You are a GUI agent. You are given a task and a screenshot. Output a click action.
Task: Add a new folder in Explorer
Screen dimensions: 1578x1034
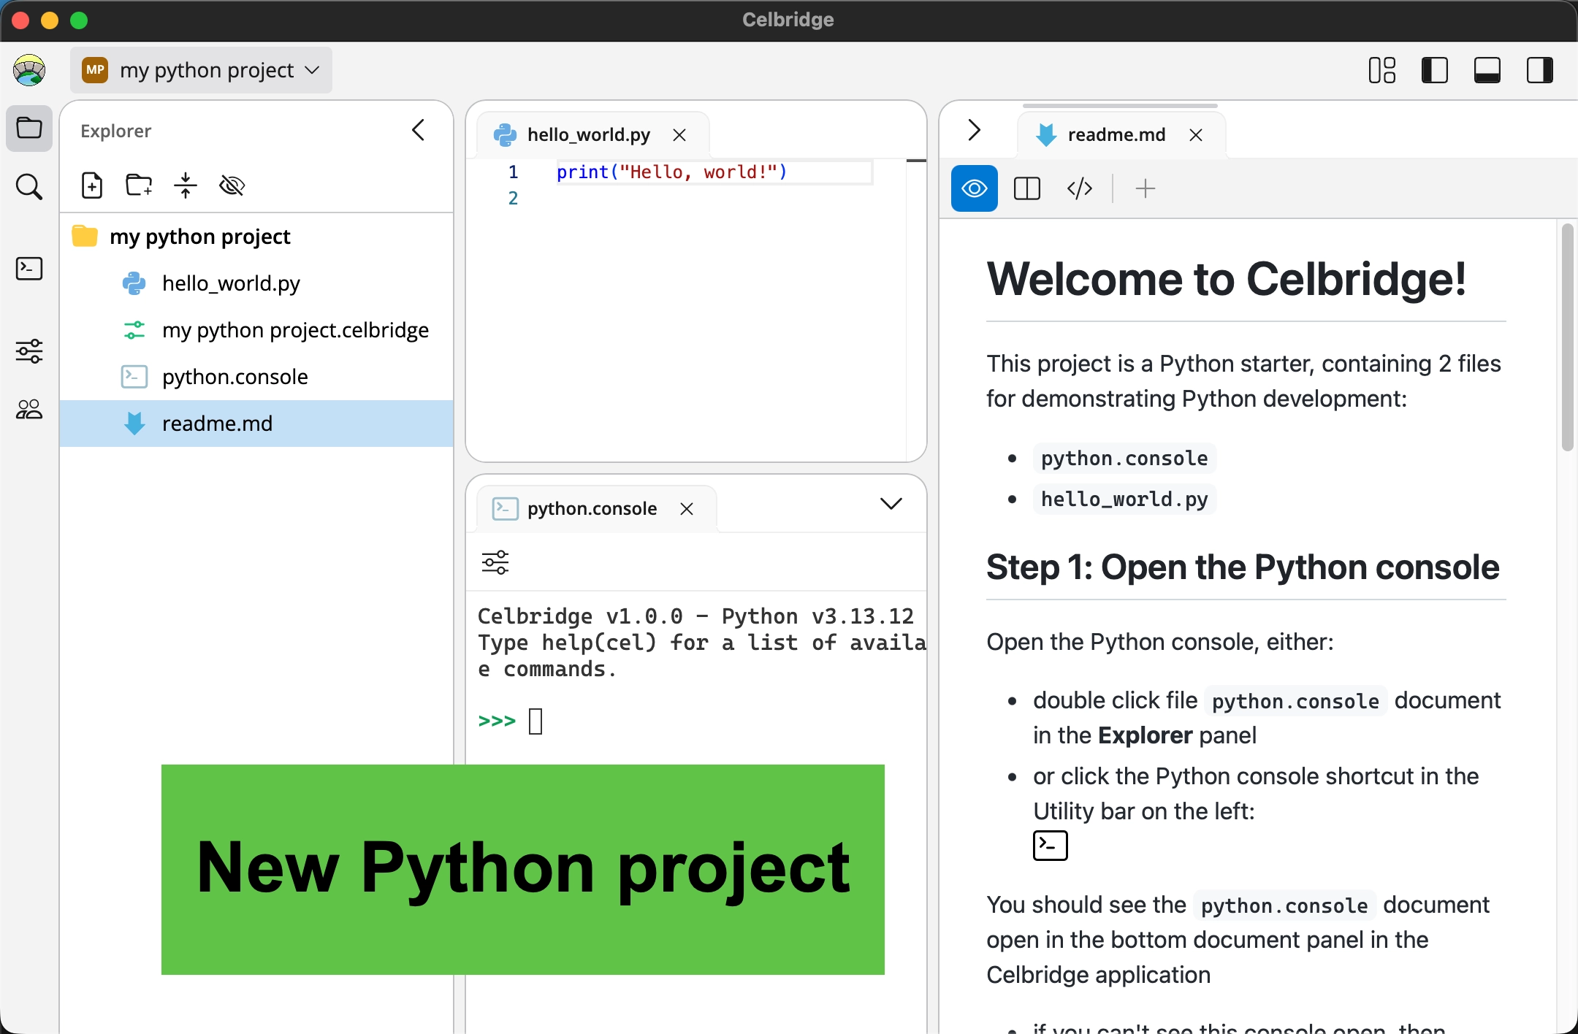139,185
